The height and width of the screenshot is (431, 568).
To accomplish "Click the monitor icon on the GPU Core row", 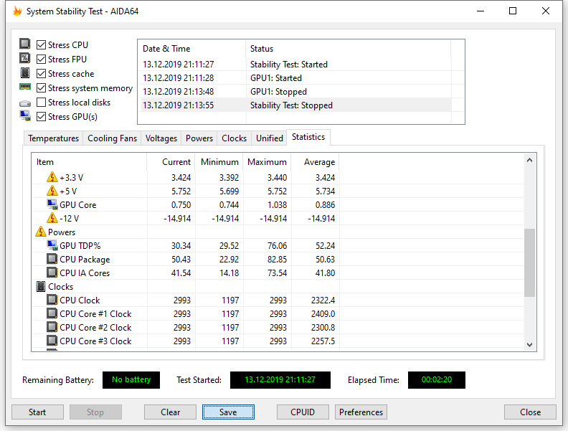I will (52, 204).
